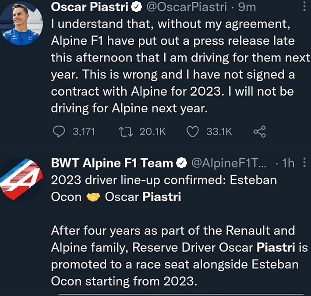This screenshot has height=296, width=311.
Task: Open the 1h timestamp on Alpine tweet
Action: click(x=288, y=164)
